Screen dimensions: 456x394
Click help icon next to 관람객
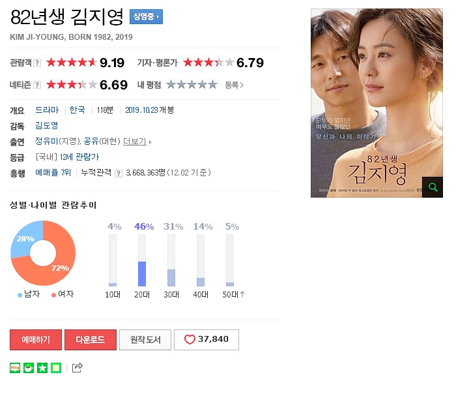(x=37, y=63)
